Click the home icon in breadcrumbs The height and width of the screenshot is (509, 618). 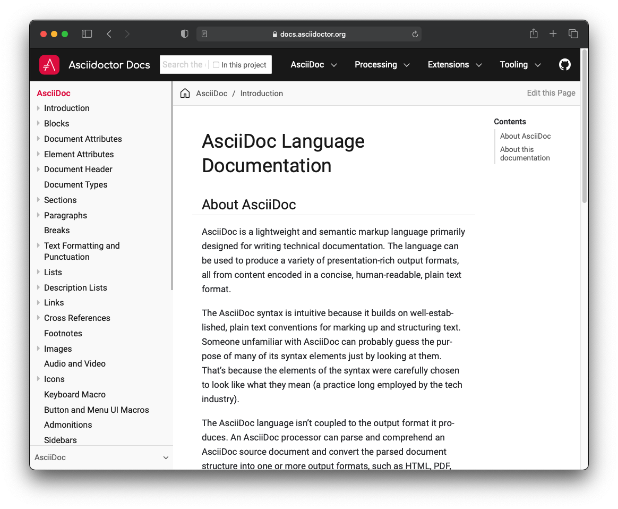click(185, 94)
